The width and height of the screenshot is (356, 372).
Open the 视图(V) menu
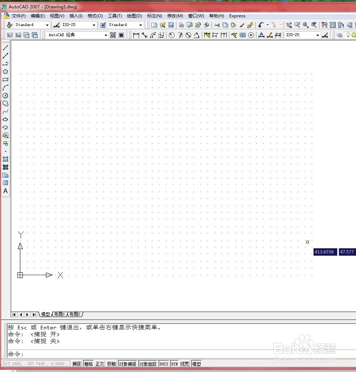click(x=57, y=16)
